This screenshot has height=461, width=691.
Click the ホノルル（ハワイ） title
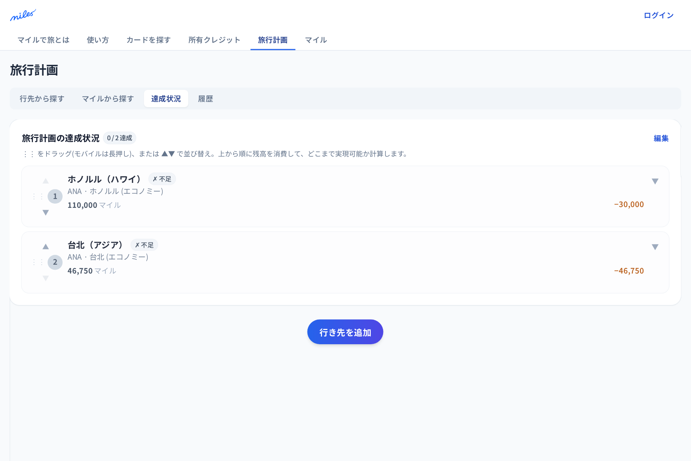[x=104, y=179]
